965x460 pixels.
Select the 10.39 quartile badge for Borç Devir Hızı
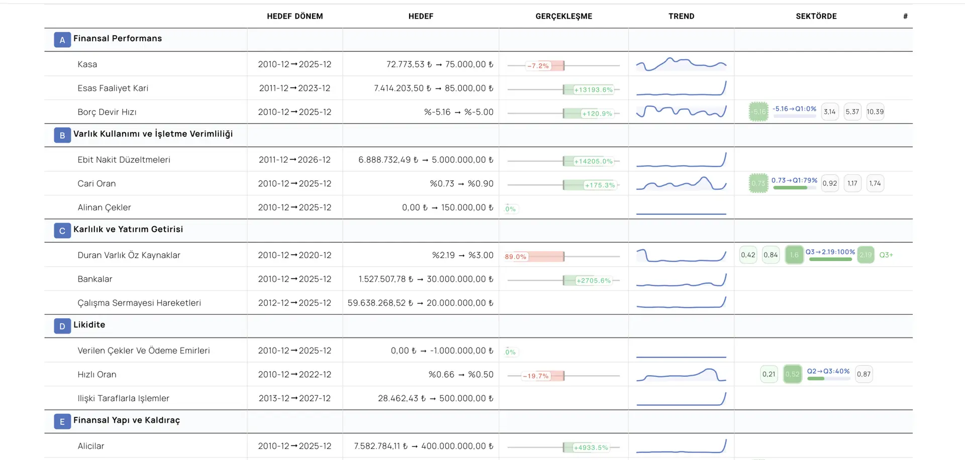tap(875, 112)
